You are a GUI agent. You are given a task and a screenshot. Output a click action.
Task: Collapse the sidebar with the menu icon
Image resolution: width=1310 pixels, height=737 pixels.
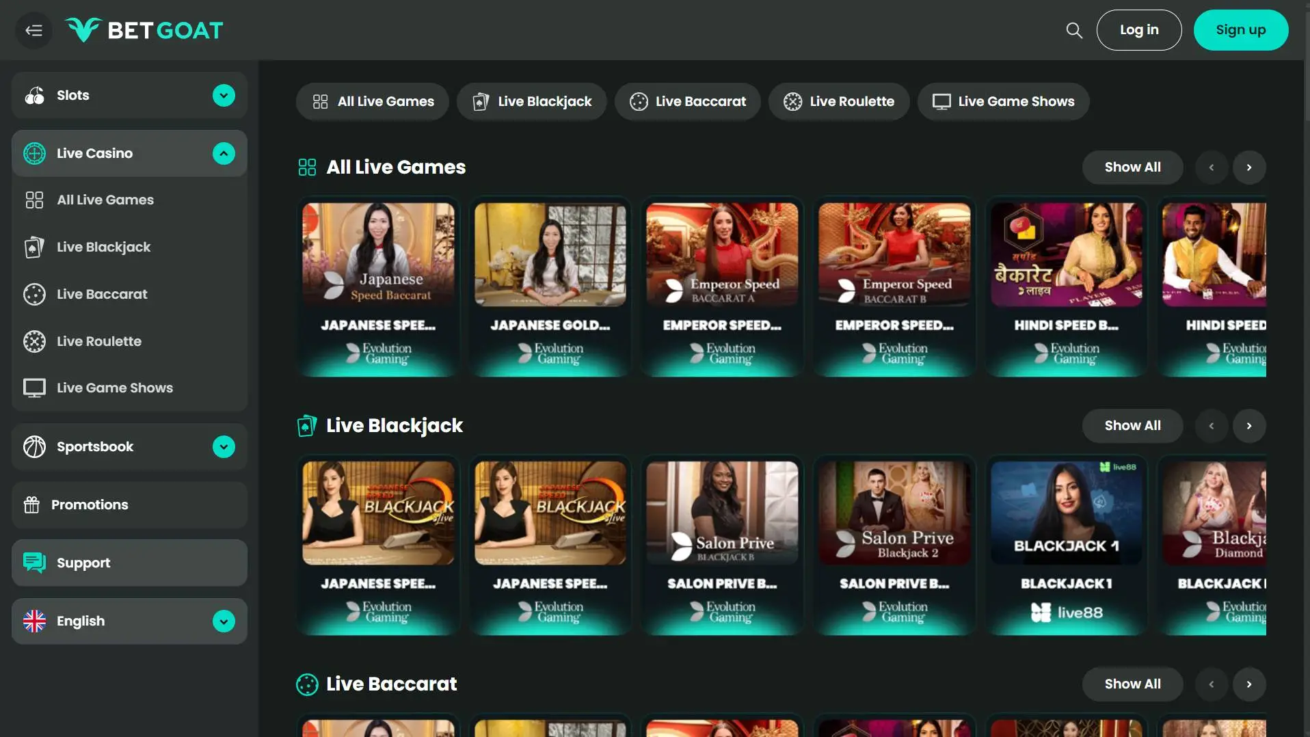(x=34, y=30)
